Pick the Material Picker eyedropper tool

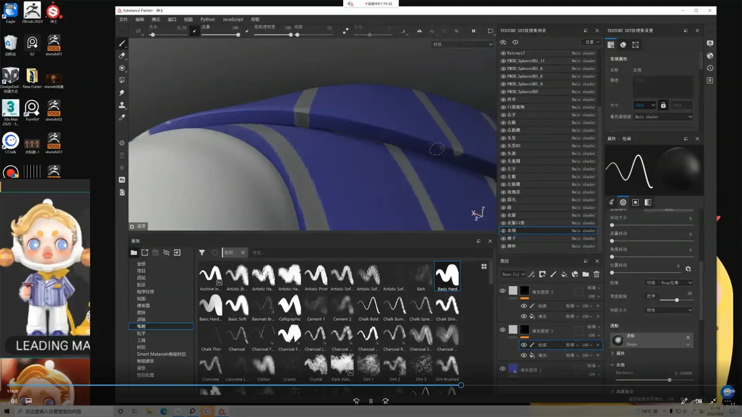point(122,117)
